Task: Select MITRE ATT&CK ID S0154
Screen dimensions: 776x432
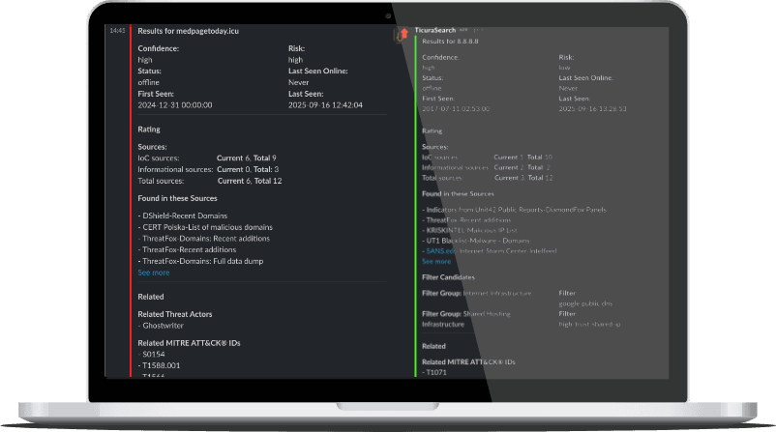Action: (153, 354)
